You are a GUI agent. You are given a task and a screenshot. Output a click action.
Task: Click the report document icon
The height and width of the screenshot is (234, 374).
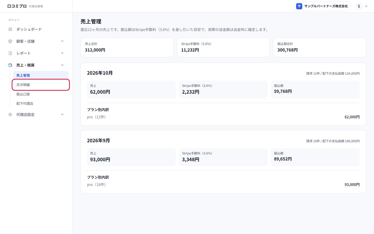coord(10,53)
